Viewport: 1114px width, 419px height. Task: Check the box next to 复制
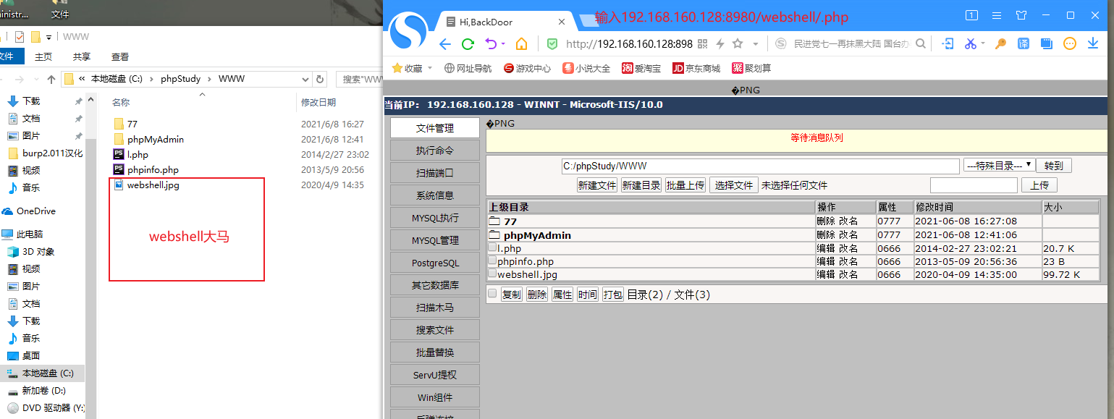(491, 293)
